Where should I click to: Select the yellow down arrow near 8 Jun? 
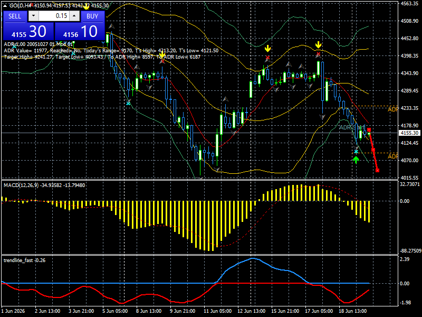[162, 55]
